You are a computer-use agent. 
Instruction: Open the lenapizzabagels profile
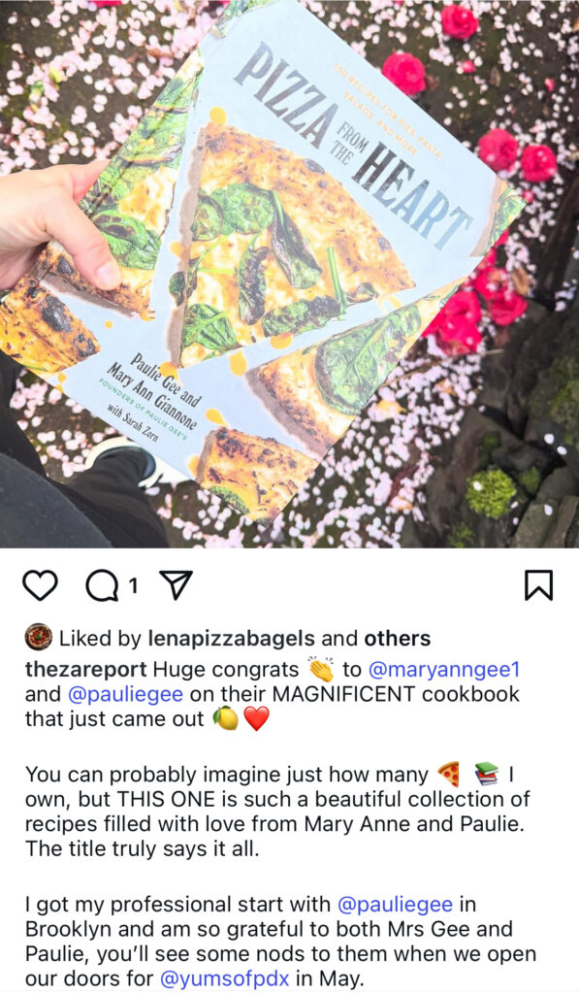(231, 639)
